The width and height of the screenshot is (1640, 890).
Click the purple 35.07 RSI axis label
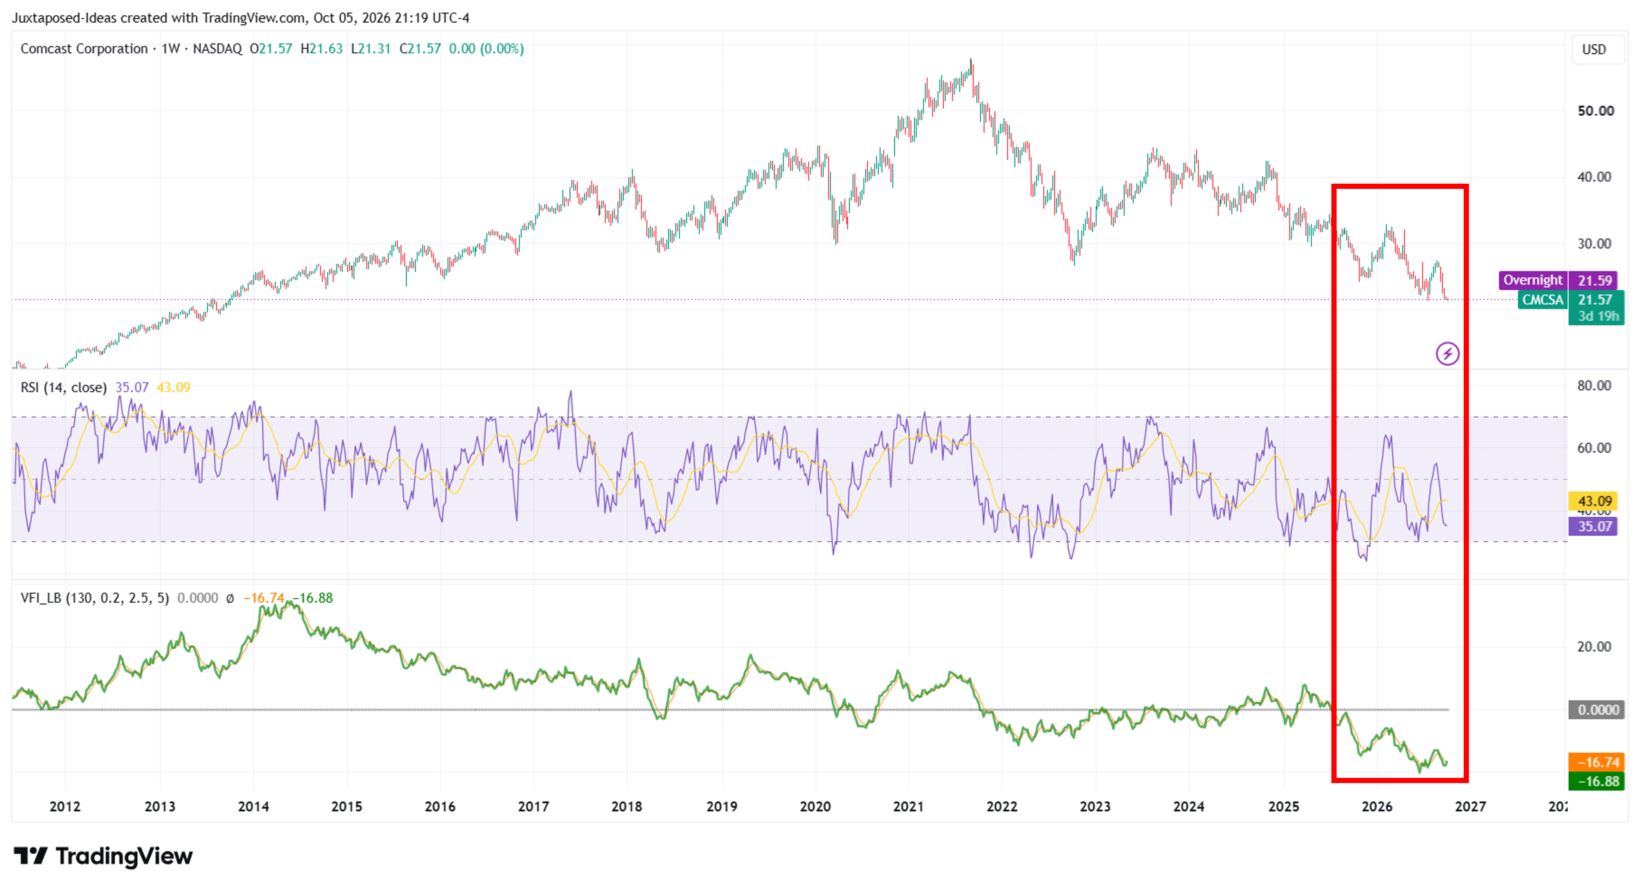pos(1593,527)
